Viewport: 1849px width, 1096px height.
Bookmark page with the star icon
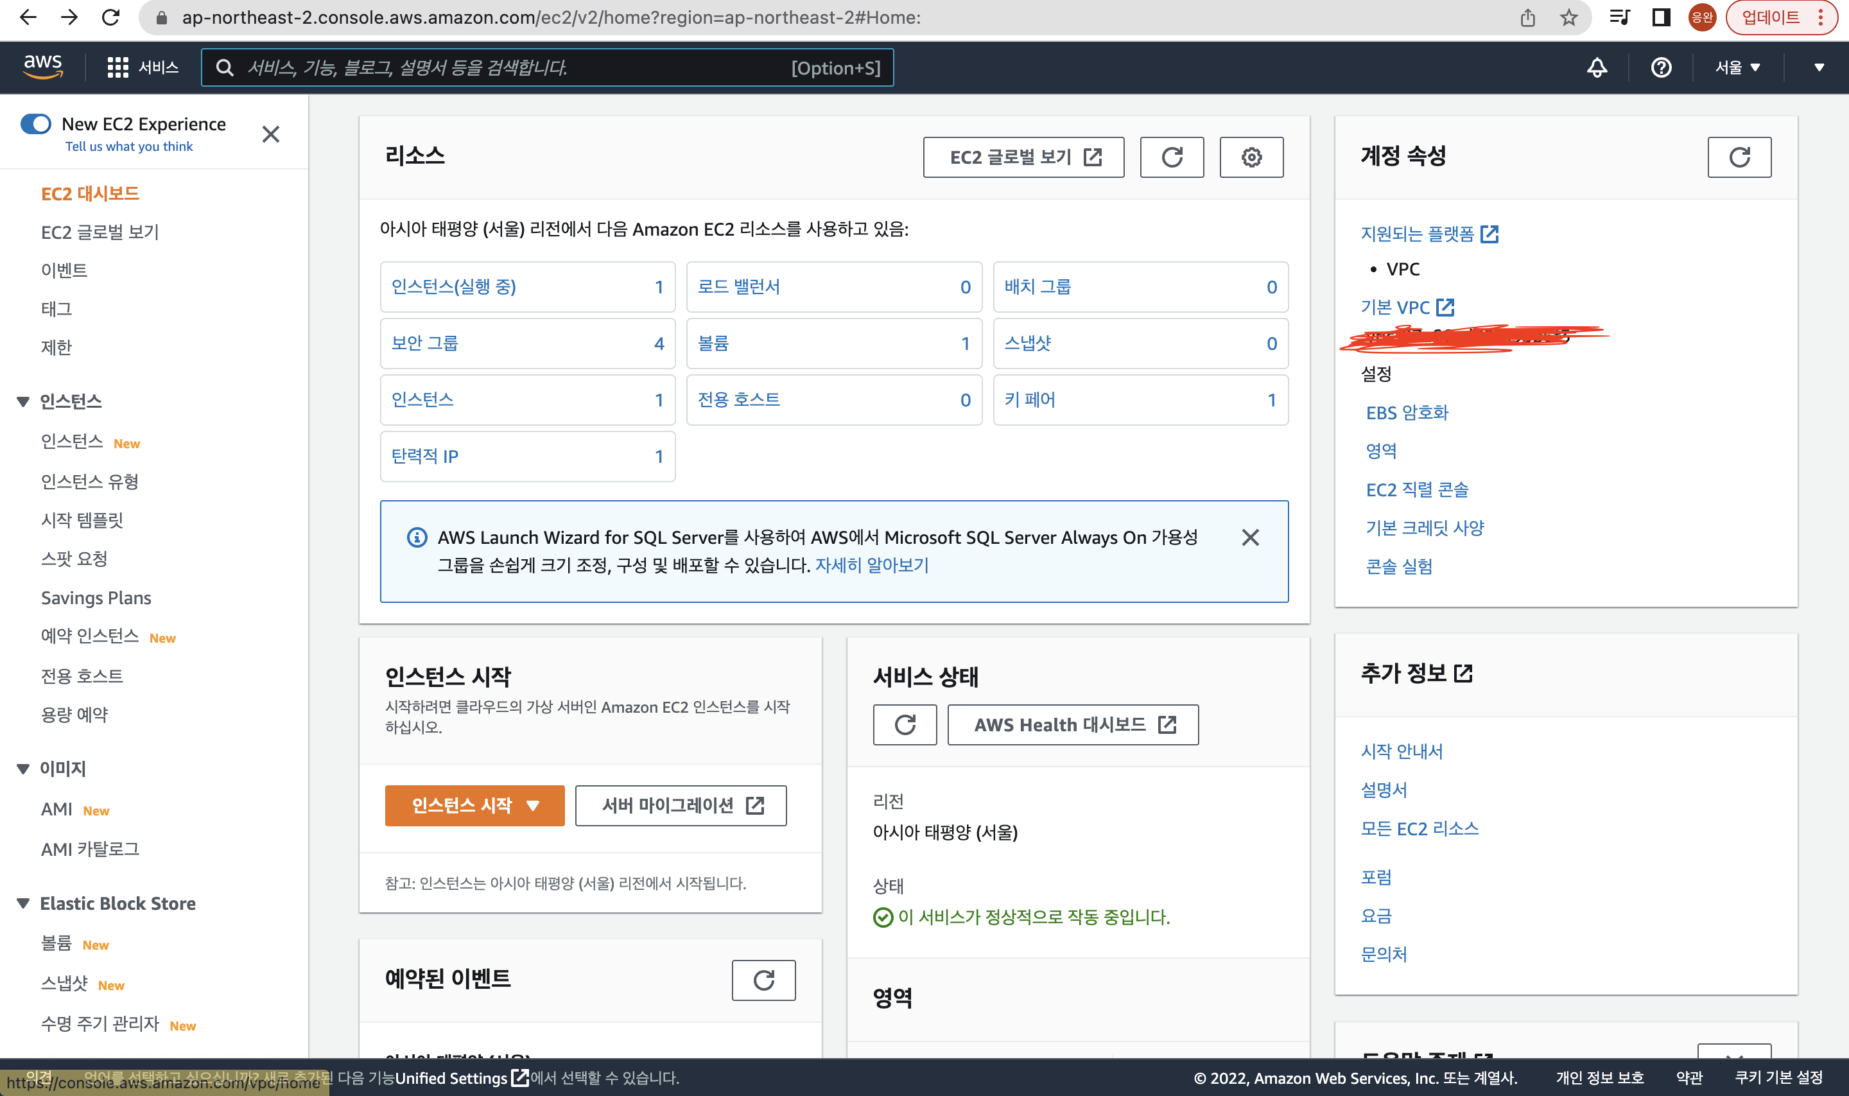click(x=1568, y=18)
